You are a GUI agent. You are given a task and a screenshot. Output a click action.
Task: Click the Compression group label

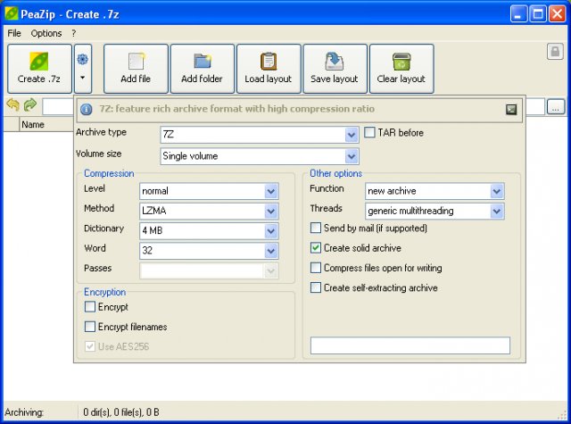tap(109, 173)
